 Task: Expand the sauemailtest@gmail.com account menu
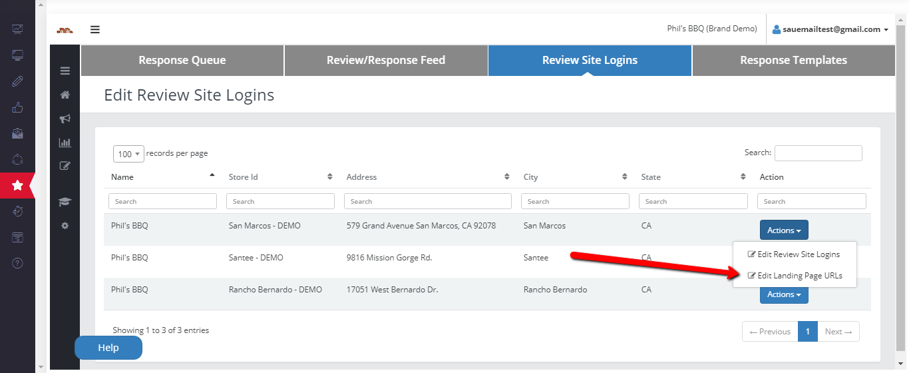point(830,29)
